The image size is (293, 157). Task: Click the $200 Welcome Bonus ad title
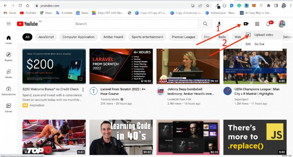point(51,89)
